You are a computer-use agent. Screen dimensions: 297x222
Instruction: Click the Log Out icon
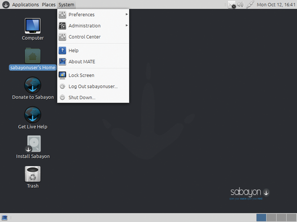coord(62,86)
